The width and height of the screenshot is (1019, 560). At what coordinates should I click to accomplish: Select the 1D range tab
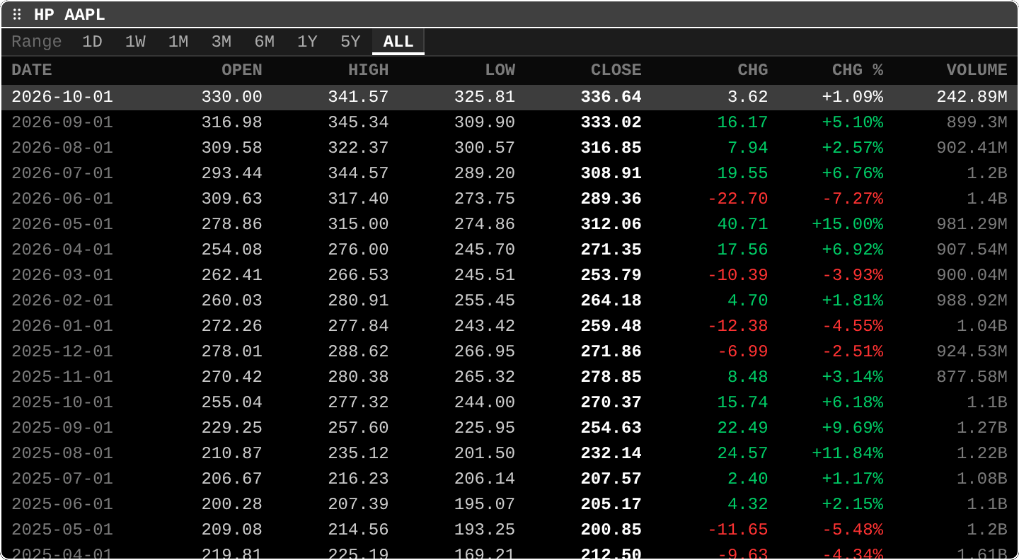[93, 42]
